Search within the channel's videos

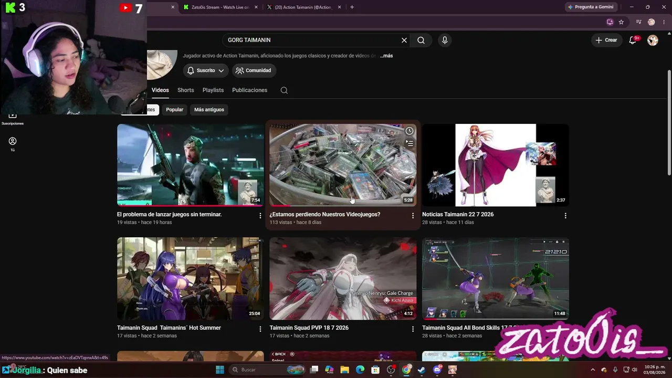tap(284, 90)
